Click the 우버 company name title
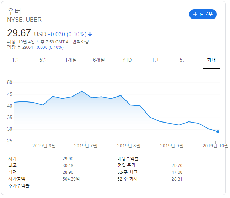 (14, 11)
